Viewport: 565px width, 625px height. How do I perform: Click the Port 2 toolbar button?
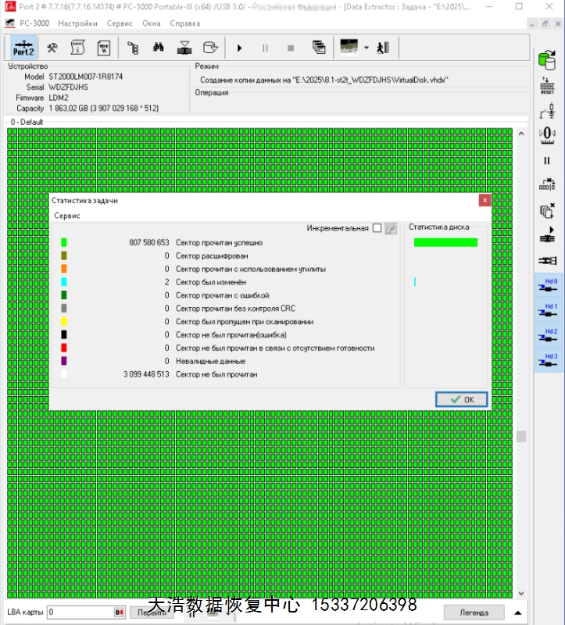coord(23,48)
